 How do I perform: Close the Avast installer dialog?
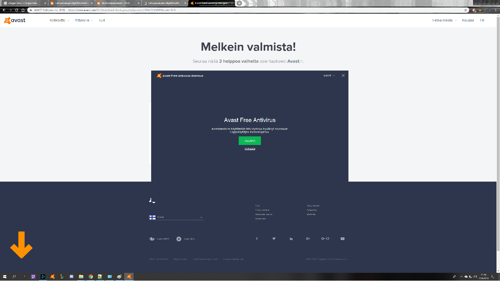(343, 76)
